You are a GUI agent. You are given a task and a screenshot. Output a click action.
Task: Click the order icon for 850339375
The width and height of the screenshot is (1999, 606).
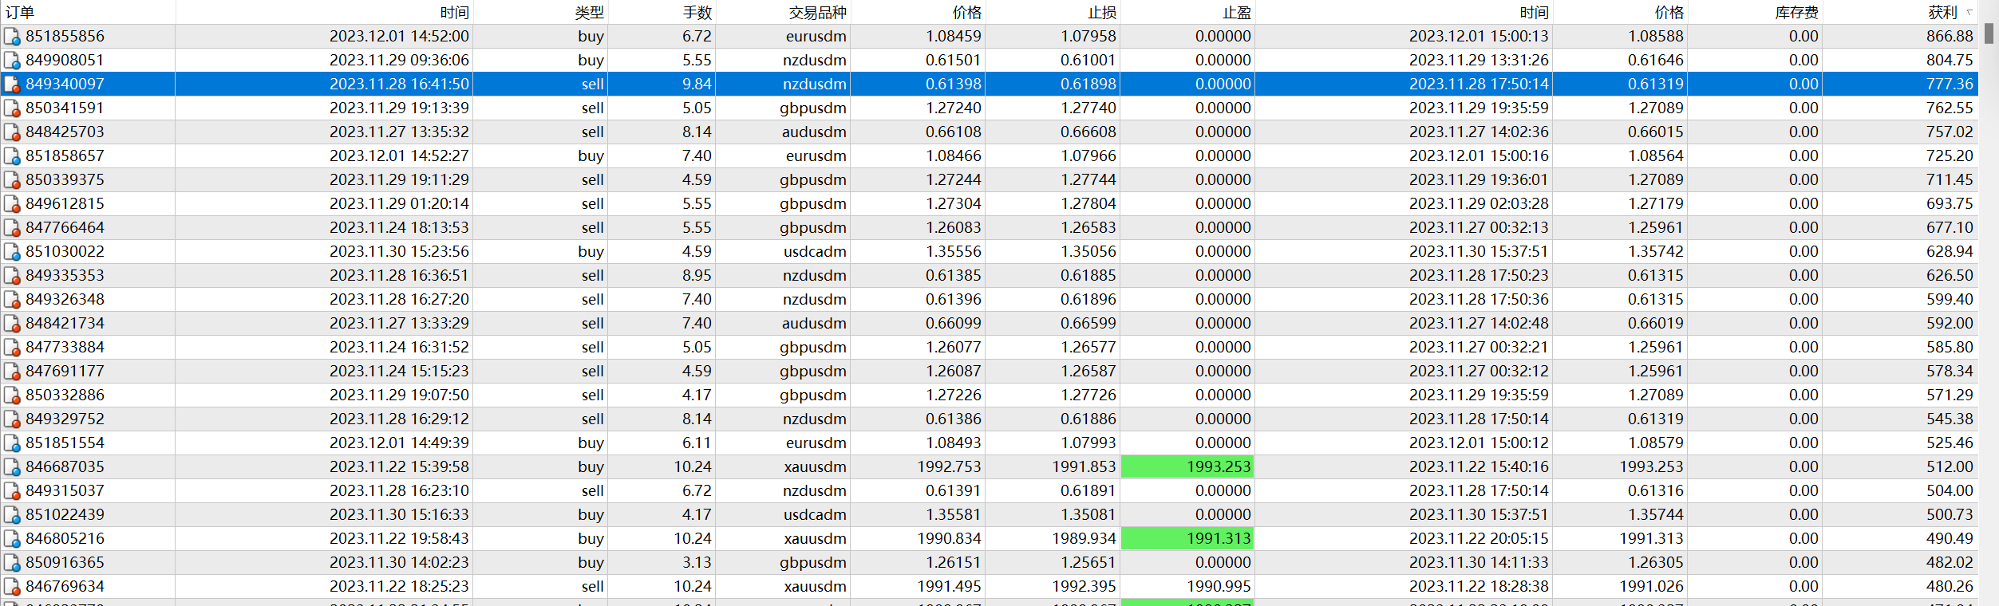pos(12,180)
